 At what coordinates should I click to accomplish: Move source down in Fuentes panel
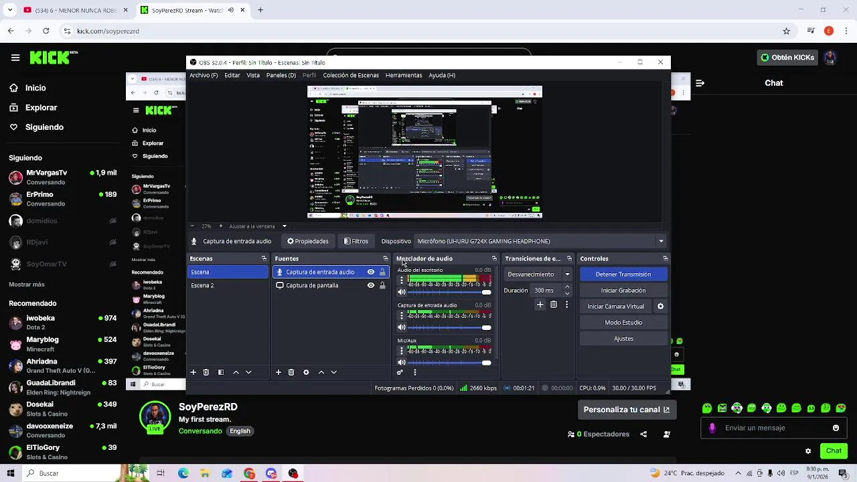(333, 372)
